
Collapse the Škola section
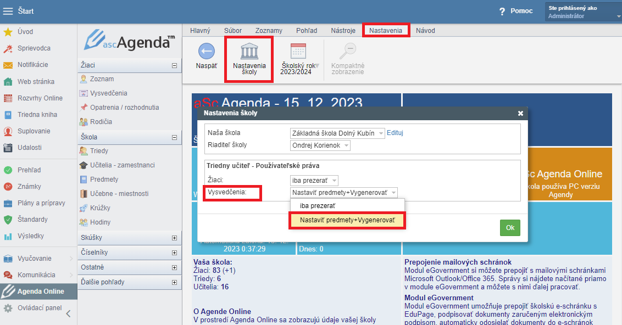pyautogui.click(x=174, y=138)
